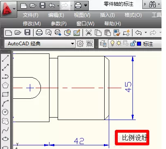
Task: Click the Block Editor icon
Action: [126, 33]
